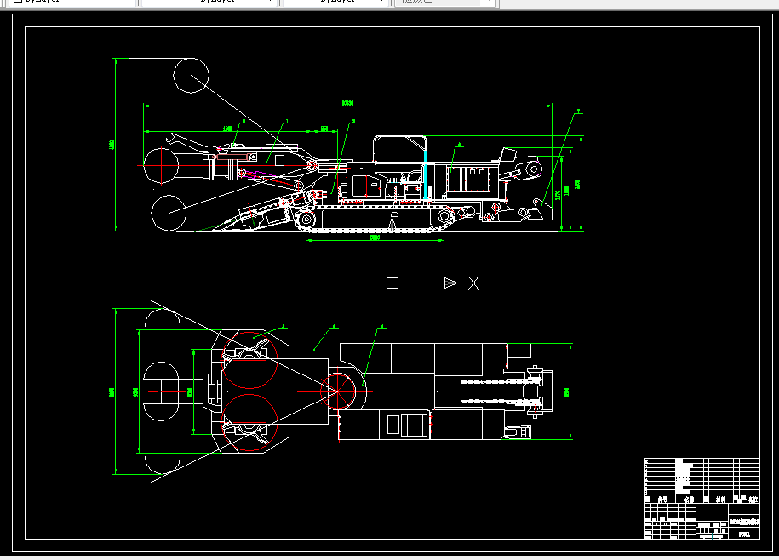Image resolution: width=779 pixels, height=560 pixels.
Task: Select the topmost large circle in side view
Action: click(x=192, y=76)
